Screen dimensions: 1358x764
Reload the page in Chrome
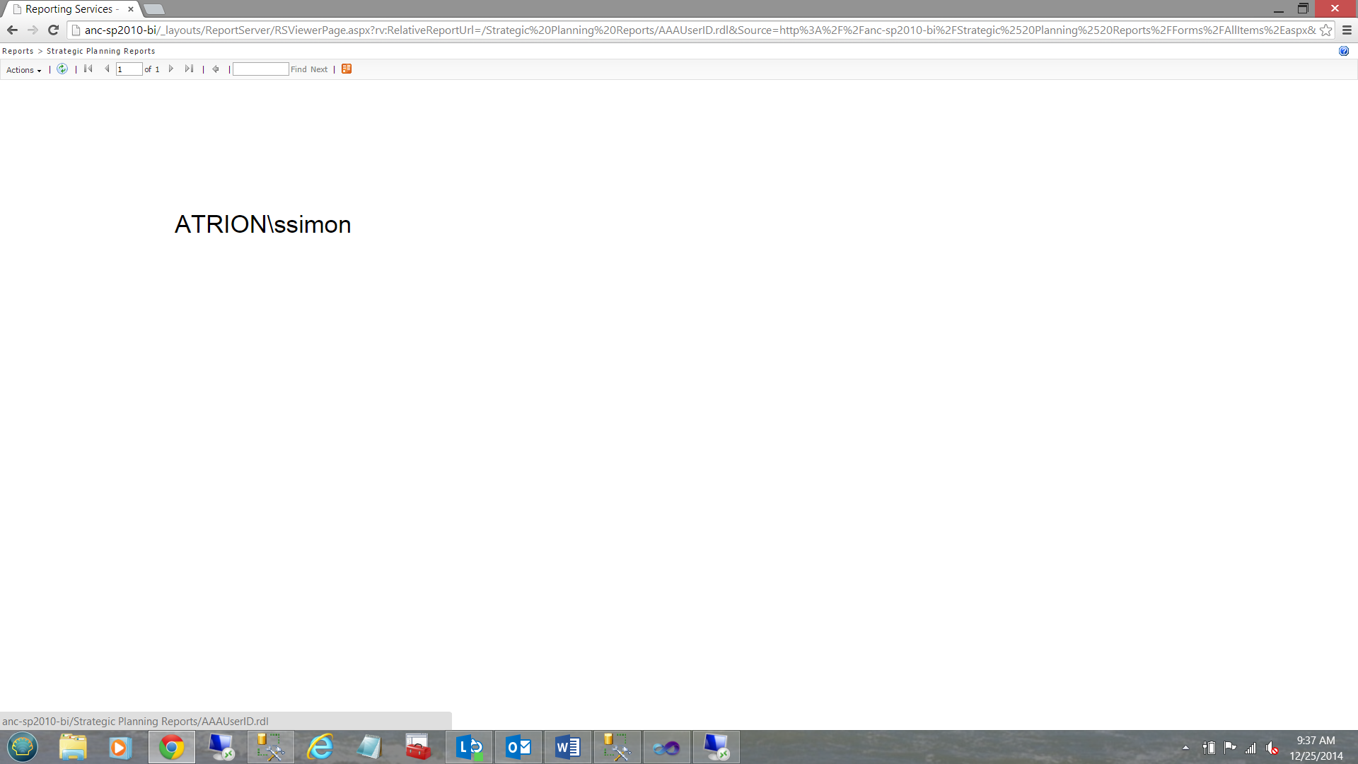(53, 30)
